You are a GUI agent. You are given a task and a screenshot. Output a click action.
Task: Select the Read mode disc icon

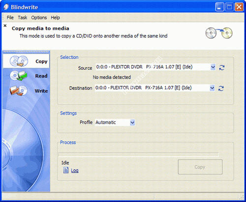tap(18, 76)
